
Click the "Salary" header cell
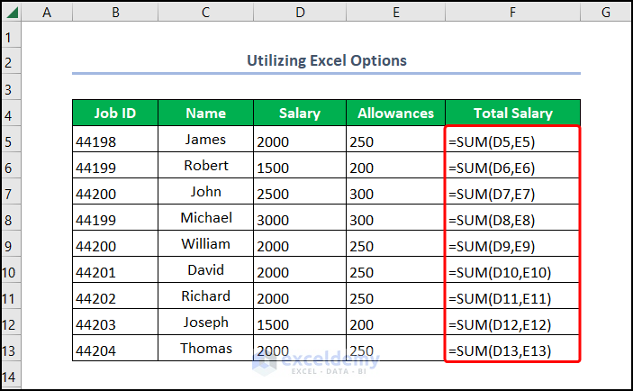[299, 114]
